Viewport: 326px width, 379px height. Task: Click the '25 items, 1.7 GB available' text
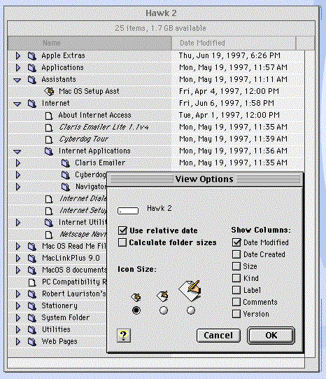pyautogui.click(x=160, y=28)
